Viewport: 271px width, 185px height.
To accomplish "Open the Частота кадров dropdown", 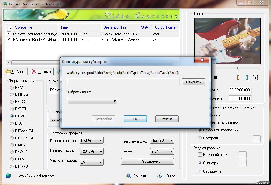I will [92, 162].
